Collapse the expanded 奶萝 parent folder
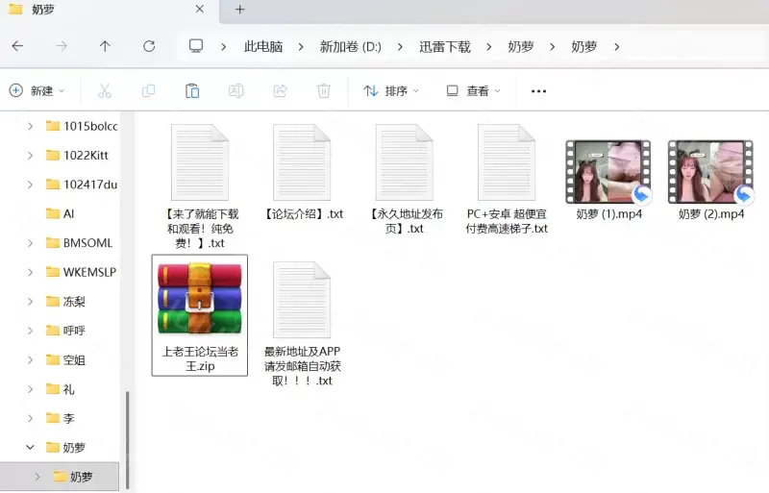Image resolution: width=769 pixels, height=493 pixels. [30, 448]
